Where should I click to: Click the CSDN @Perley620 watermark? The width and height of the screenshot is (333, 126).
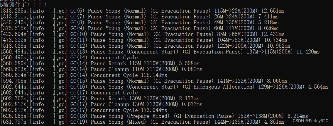(x=310, y=121)
